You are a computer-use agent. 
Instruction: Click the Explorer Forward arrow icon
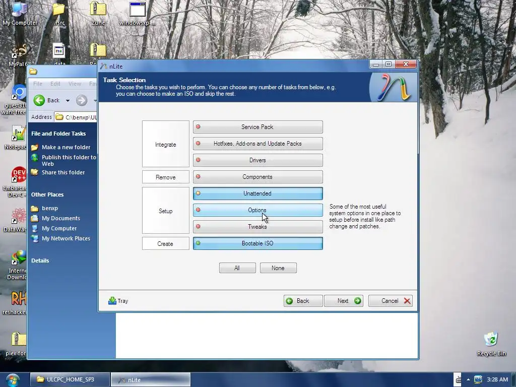(82, 100)
